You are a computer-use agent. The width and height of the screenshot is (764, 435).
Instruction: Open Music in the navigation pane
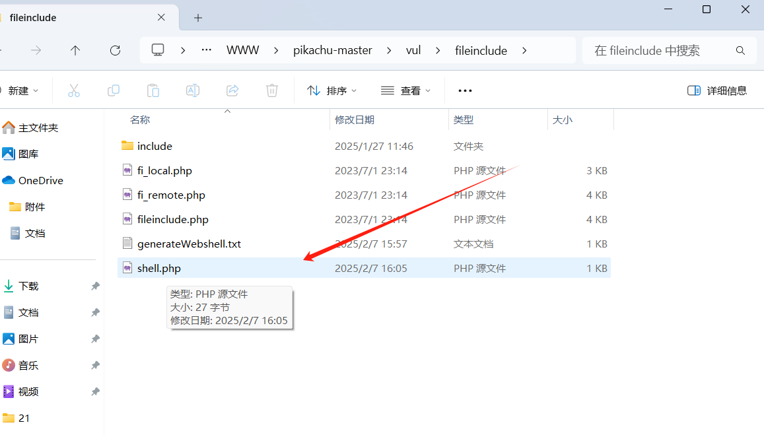(21, 365)
